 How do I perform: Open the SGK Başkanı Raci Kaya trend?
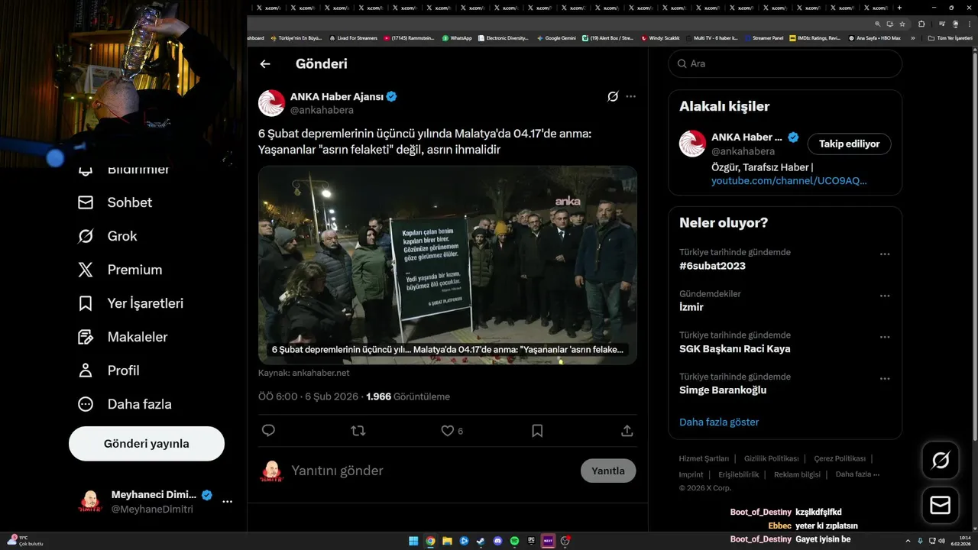735,348
